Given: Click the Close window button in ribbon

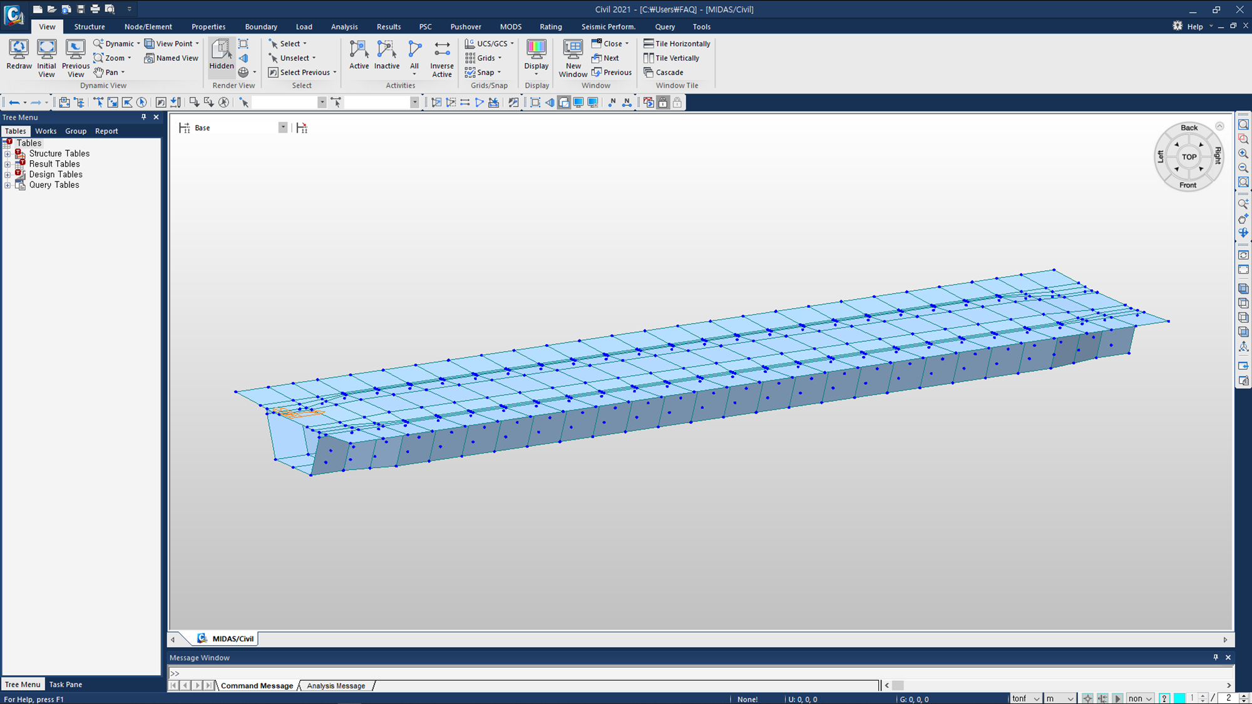Looking at the screenshot, I should [610, 44].
